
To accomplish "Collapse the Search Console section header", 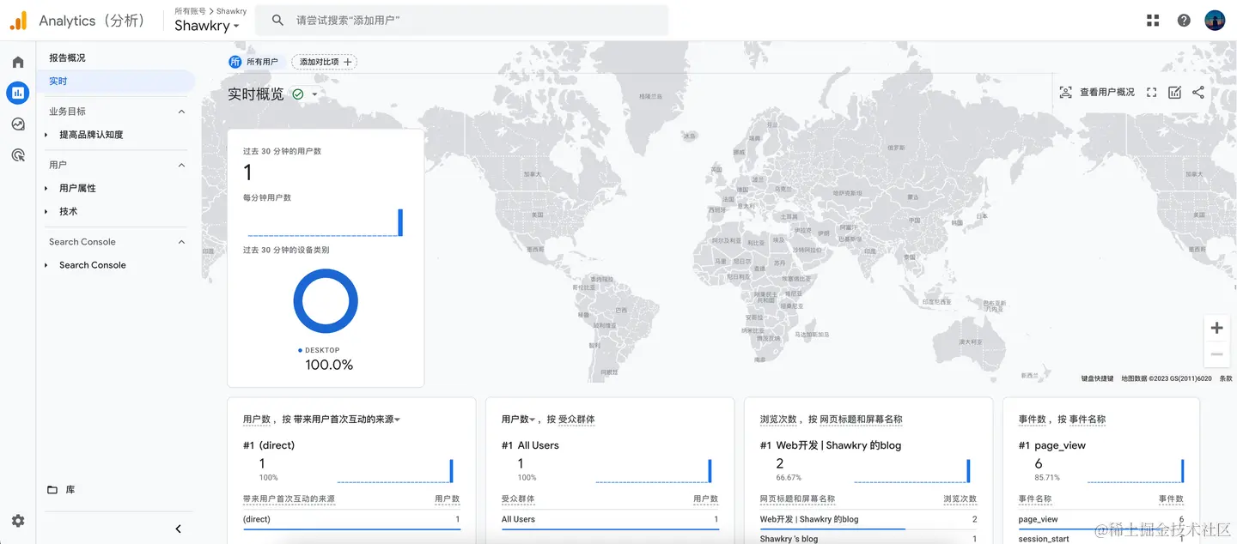I will click(181, 242).
